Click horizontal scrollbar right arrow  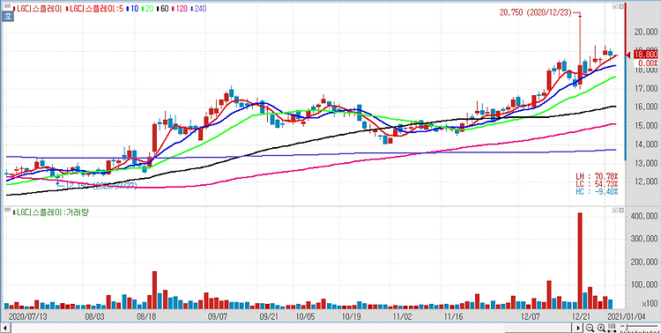[579, 328]
